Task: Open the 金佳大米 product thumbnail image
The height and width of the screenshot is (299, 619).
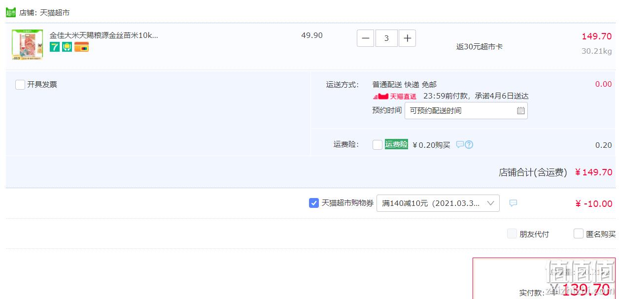Action: (x=27, y=45)
